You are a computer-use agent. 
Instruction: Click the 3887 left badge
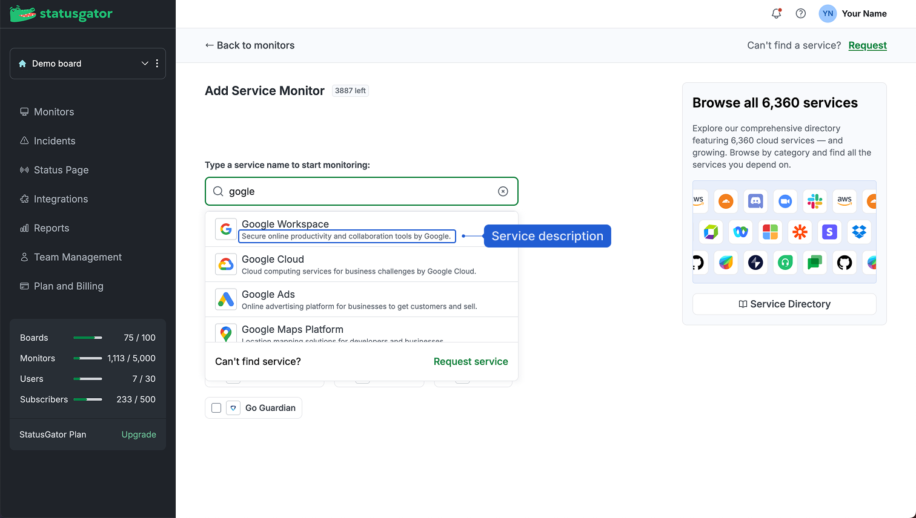350,91
